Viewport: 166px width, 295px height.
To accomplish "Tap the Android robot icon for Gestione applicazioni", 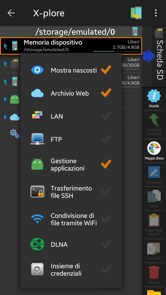I will [37, 164].
